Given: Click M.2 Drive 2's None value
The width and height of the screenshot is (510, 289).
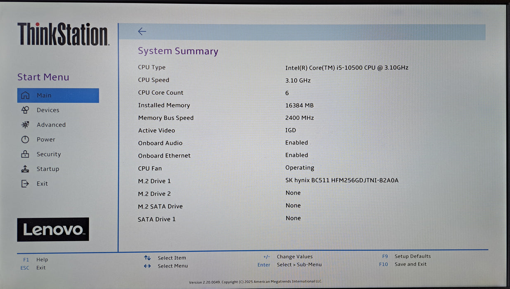Looking at the screenshot, I should pos(293,193).
